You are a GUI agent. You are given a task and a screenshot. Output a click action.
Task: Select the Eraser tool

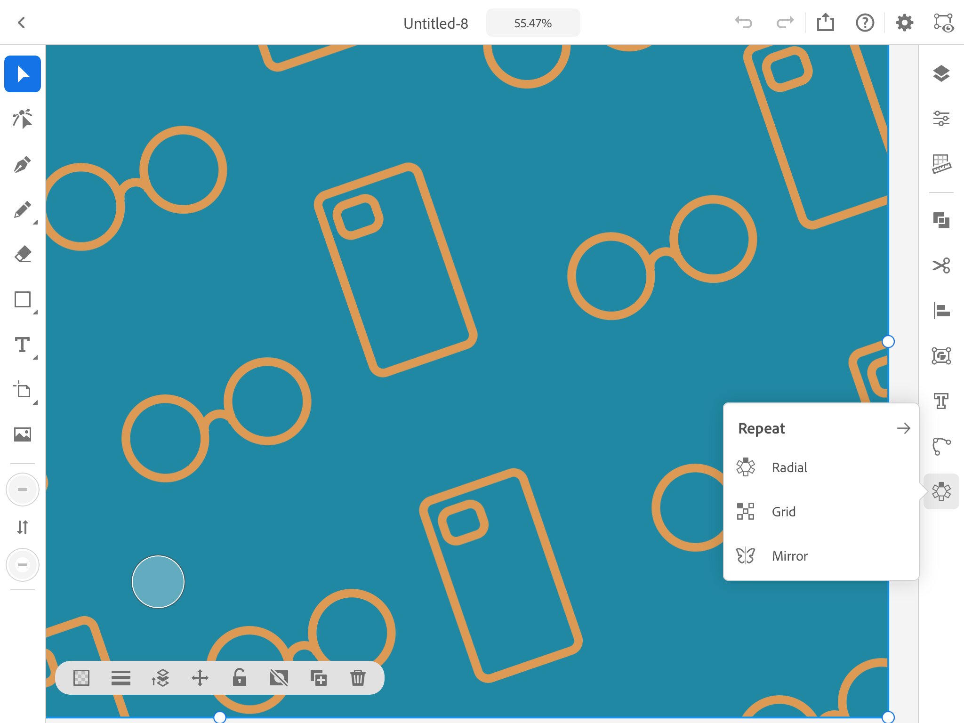[x=22, y=254]
